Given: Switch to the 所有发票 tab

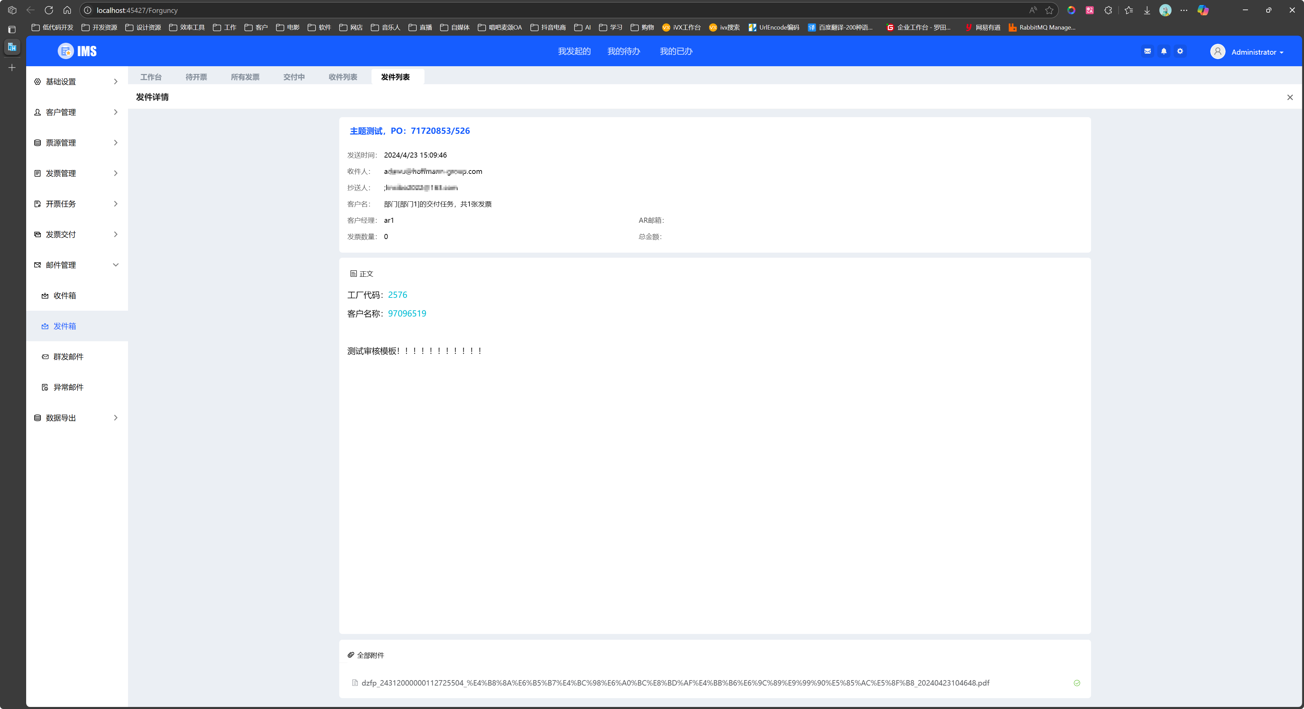Looking at the screenshot, I should pyautogui.click(x=245, y=77).
